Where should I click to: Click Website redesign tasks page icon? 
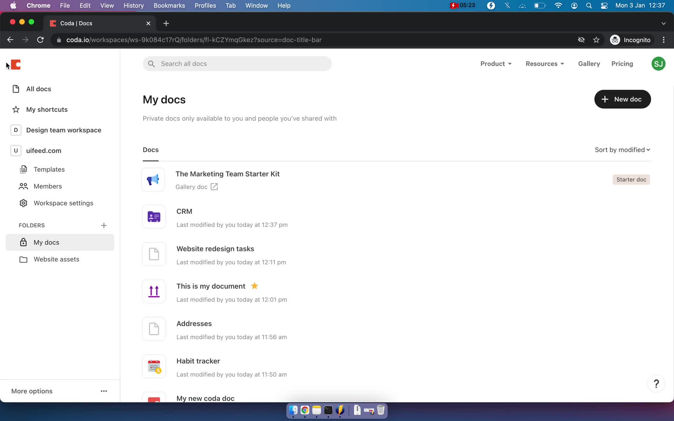click(154, 254)
